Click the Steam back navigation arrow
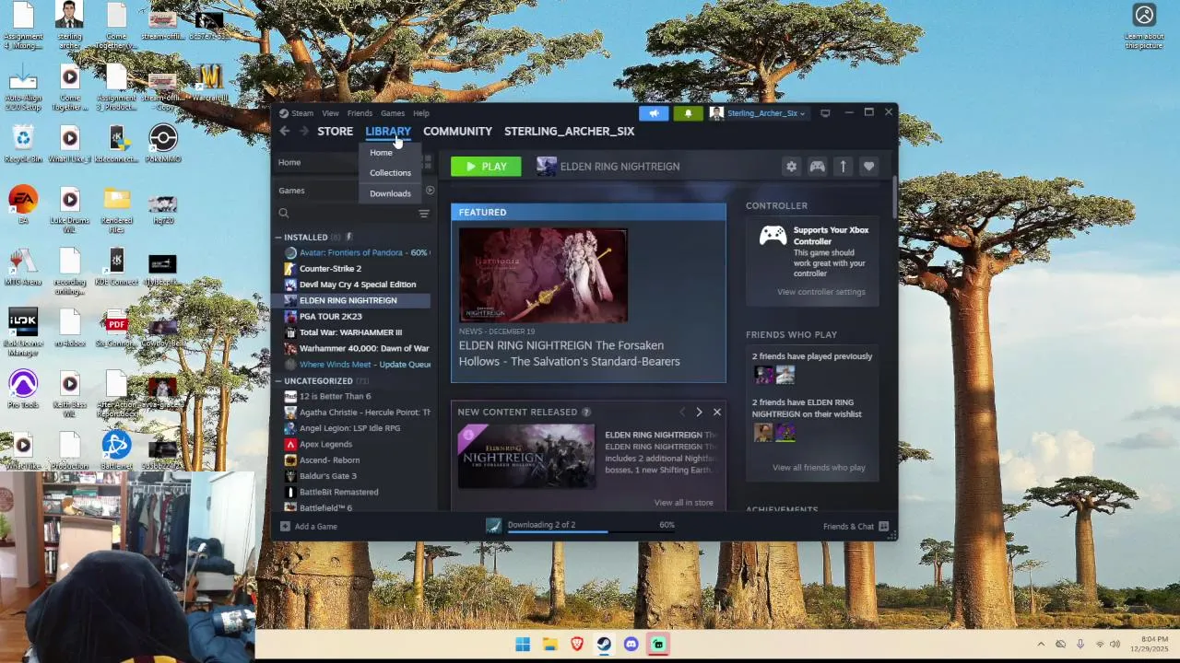 [285, 132]
